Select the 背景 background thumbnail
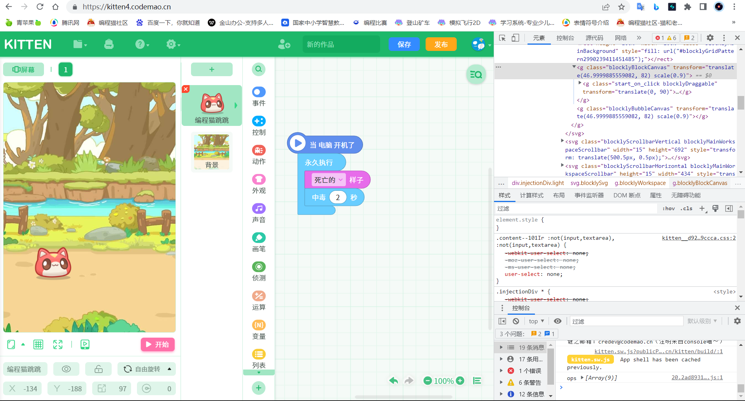The height and width of the screenshot is (401, 745). pos(212,152)
